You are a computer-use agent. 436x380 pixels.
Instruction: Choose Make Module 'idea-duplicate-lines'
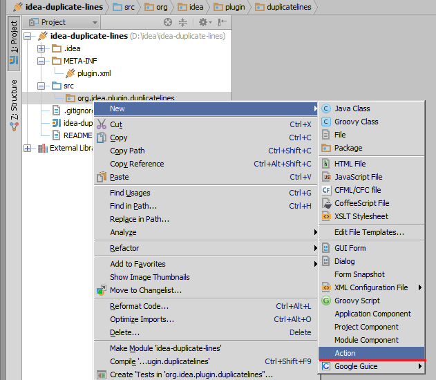[206, 348]
